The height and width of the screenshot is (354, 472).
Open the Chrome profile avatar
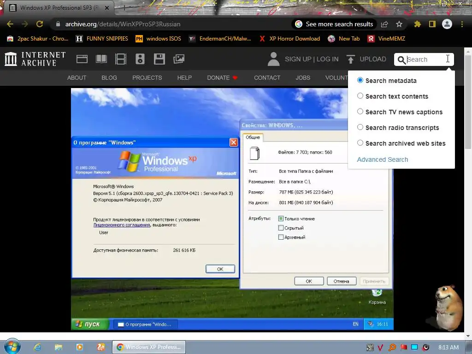447,24
